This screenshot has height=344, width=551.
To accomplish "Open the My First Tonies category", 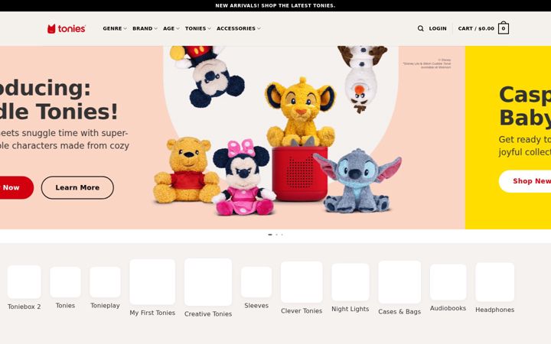I will [152, 288].
